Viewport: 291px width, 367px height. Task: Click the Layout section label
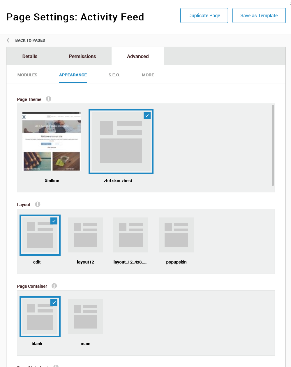click(x=24, y=205)
